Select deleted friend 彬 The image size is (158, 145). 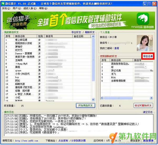coord(127,67)
